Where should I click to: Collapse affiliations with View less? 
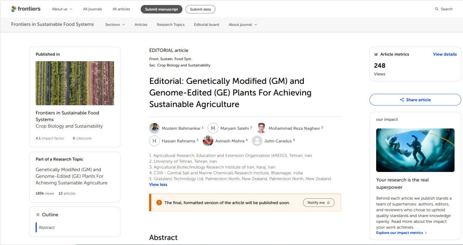click(158, 185)
